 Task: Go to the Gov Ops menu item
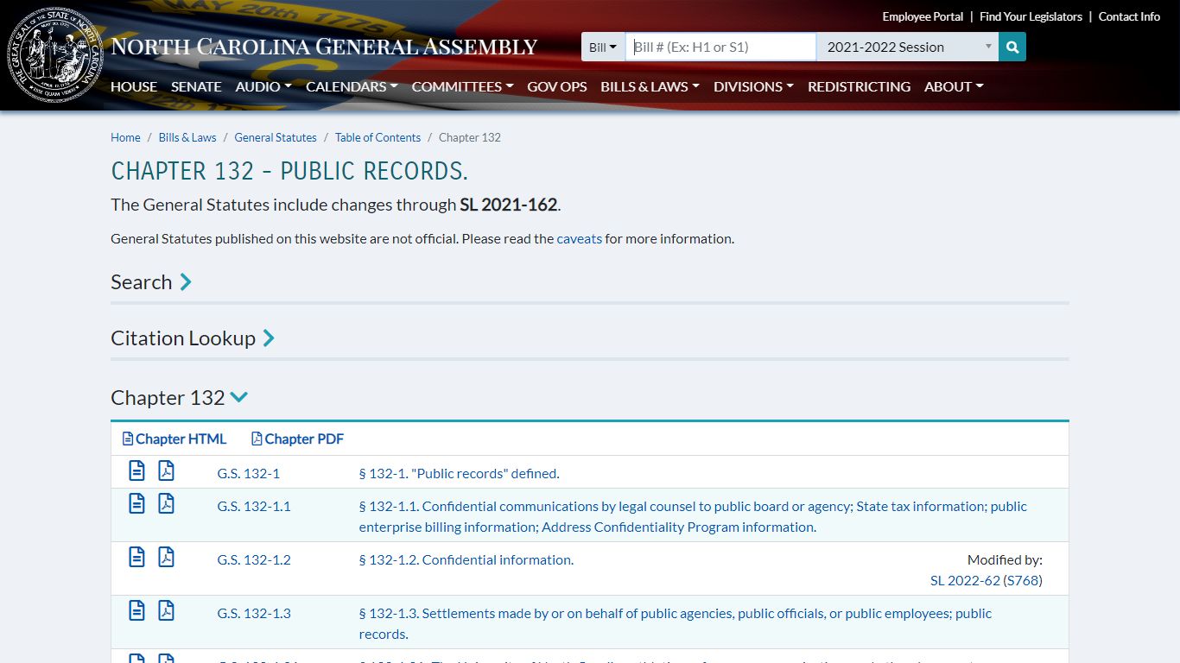[x=557, y=86]
